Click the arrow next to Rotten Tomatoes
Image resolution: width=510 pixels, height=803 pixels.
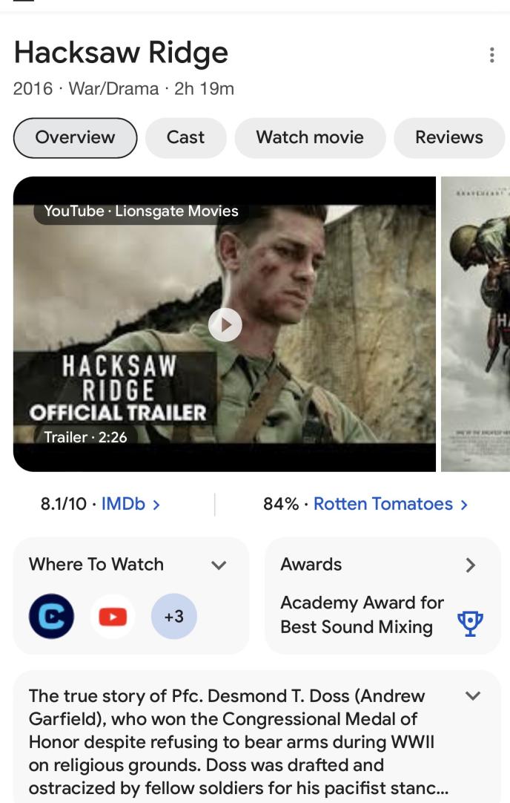pos(464,505)
